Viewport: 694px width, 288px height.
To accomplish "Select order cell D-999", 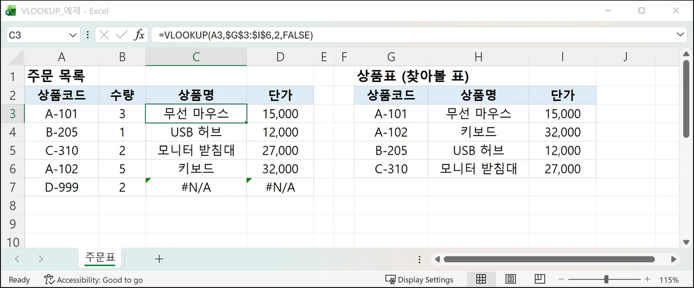I will [61, 187].
